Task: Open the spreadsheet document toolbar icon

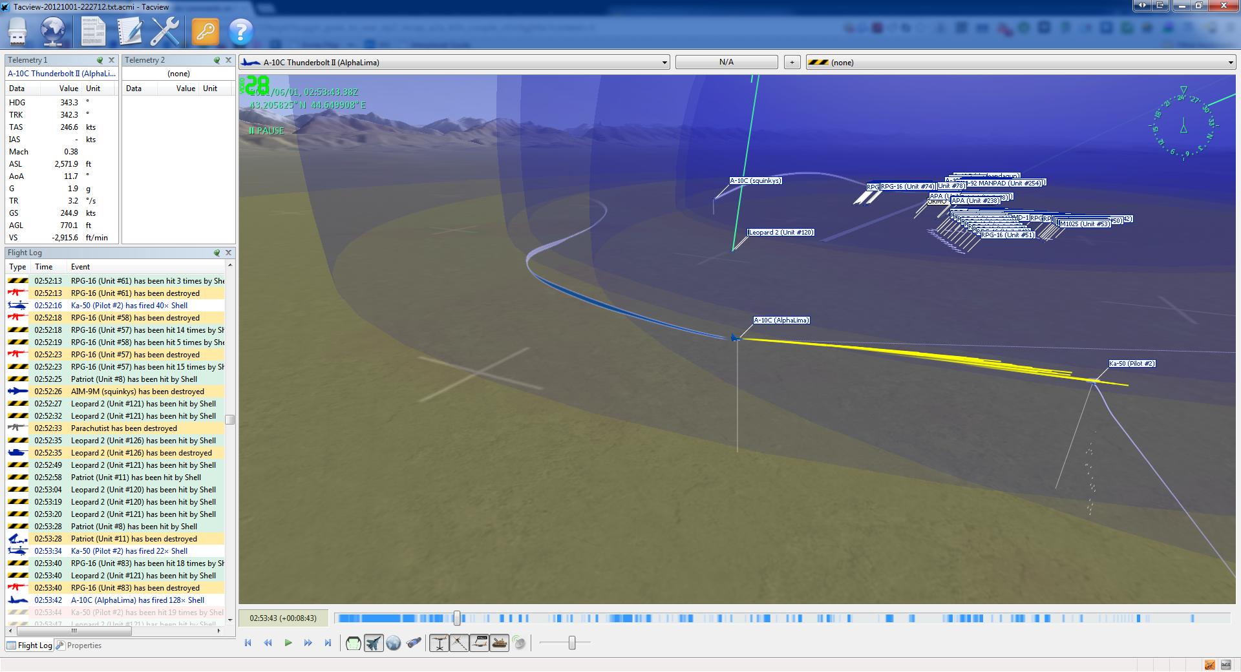Action: pos(93,30)
